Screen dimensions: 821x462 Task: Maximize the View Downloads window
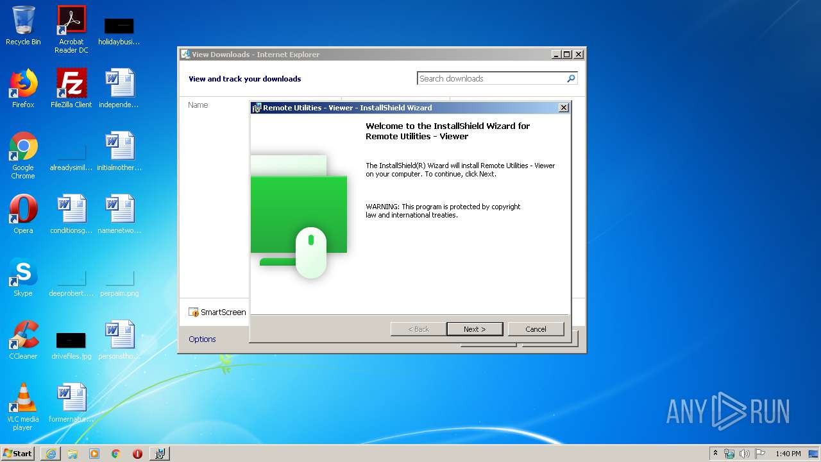(x=566, y=55)
